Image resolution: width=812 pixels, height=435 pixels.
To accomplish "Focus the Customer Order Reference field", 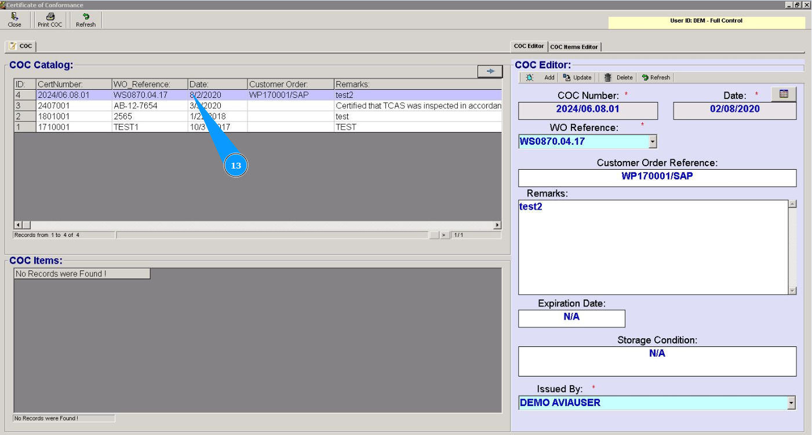I will 657,178.
